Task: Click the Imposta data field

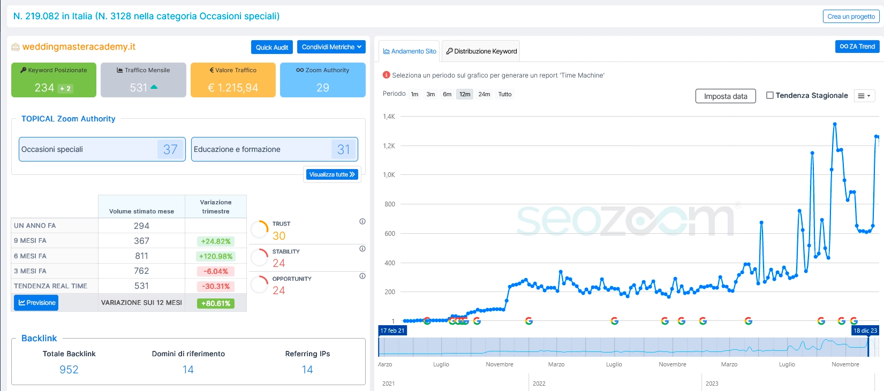Action: click(x=726, y=96)
